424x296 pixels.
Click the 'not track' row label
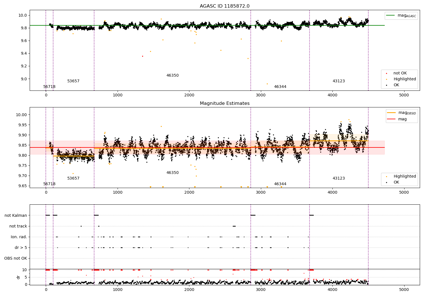click(x=18, y=226)
